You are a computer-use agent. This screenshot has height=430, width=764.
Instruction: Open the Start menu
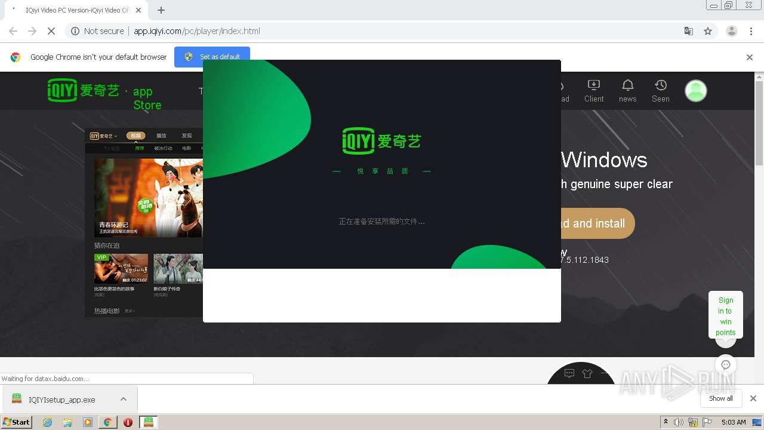coord(16,422)
